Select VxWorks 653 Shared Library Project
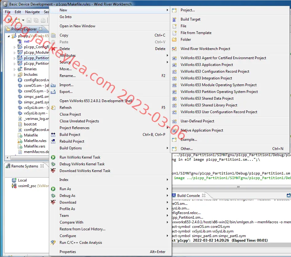The height and width of the screenshot is (257, 291). 230,105
